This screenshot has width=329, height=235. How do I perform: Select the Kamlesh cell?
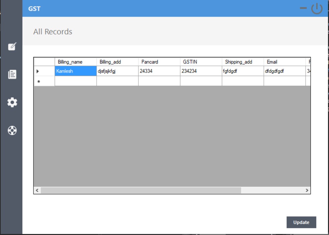tap(76, 71)
